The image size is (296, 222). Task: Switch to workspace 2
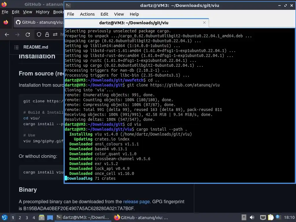(20, 218)
